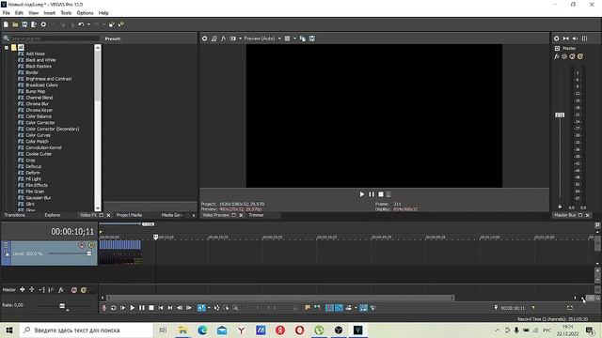Image resolution: width=602 pixels, height=338 pixels.
Task: Open Y browser in Windows taskbar
Action: (x=241, y=330)
